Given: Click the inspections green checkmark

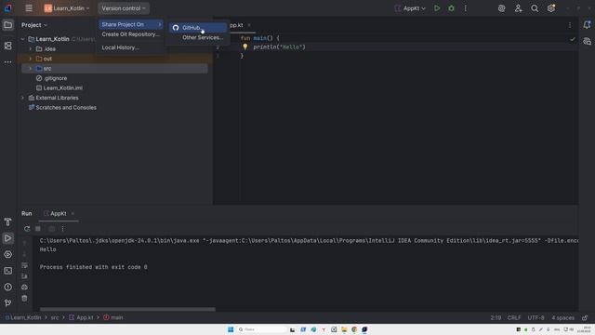Looking at the screenshot, I should pos(573,39).
